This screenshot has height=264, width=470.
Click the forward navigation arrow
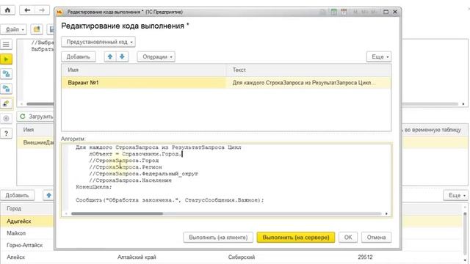coord(42,10)
